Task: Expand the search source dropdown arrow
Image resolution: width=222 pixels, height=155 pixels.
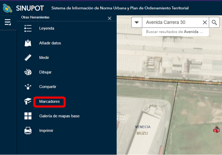Action: point(137,22)
